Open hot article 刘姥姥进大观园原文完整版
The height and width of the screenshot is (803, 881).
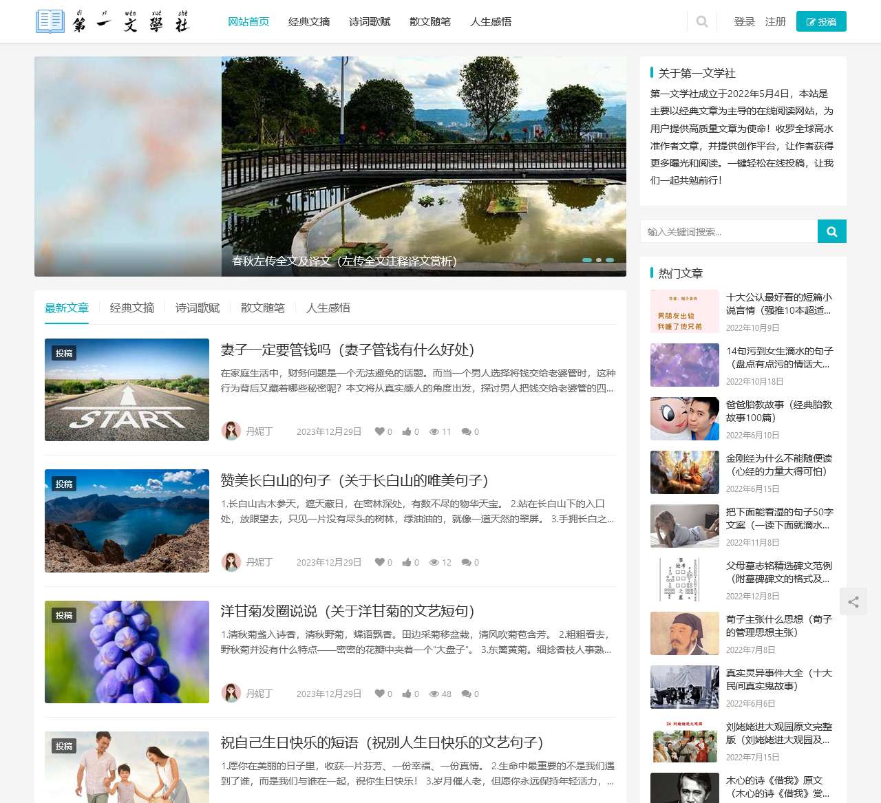779,733
